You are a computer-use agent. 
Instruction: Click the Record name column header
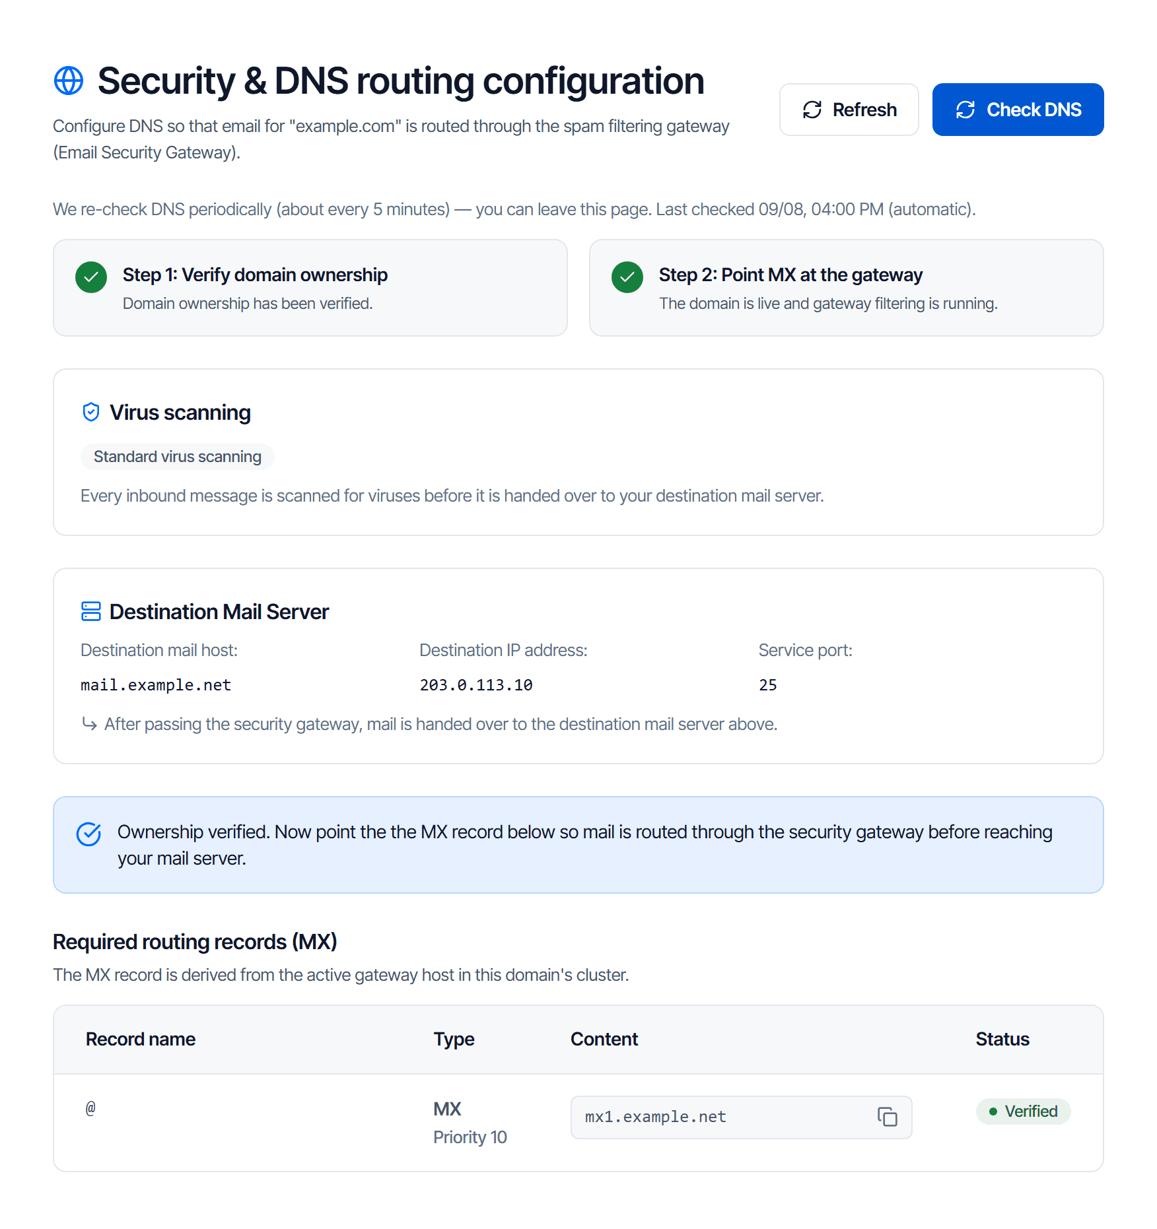[141, 1039]
